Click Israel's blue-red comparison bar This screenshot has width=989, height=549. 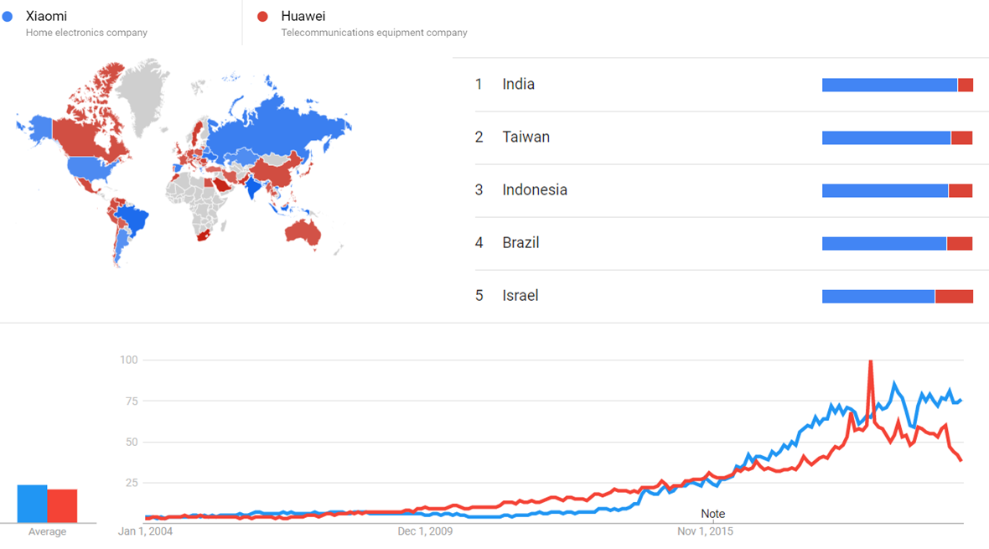click(897, 296)
